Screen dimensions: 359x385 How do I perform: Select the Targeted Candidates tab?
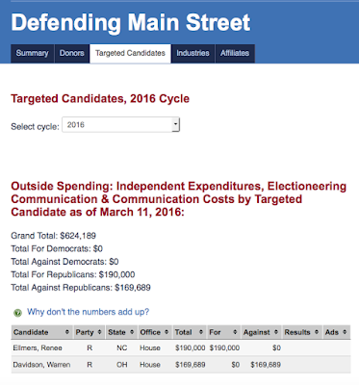[130, 53]
